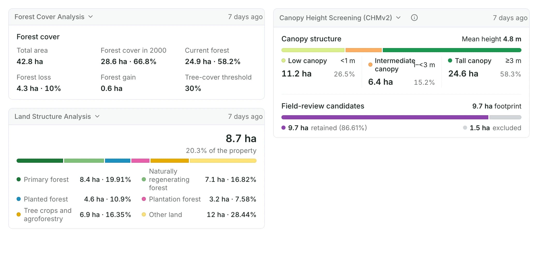Viewport: 538px width, 279px height.
Task: Select the dark green Primary forest bar segment
Action: coord(40,161)
